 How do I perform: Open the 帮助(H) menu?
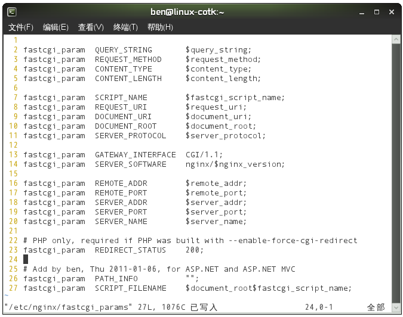click(160, 27)
